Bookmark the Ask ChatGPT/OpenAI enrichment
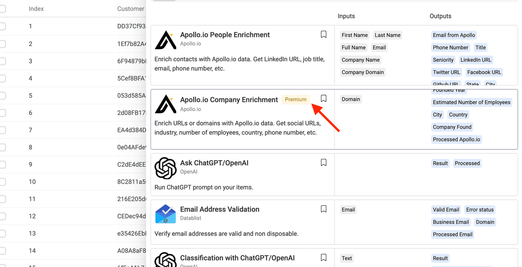The image size is (522, 267). pyautogui.click(x=324, y=162)
